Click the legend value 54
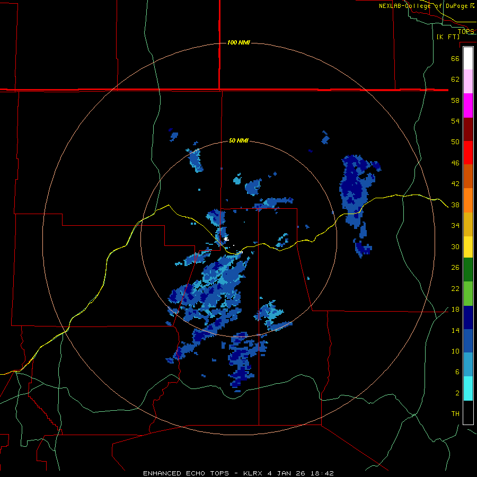Image resolution: width=477 pixels, height=477 pixels. (x=455, y=121)
